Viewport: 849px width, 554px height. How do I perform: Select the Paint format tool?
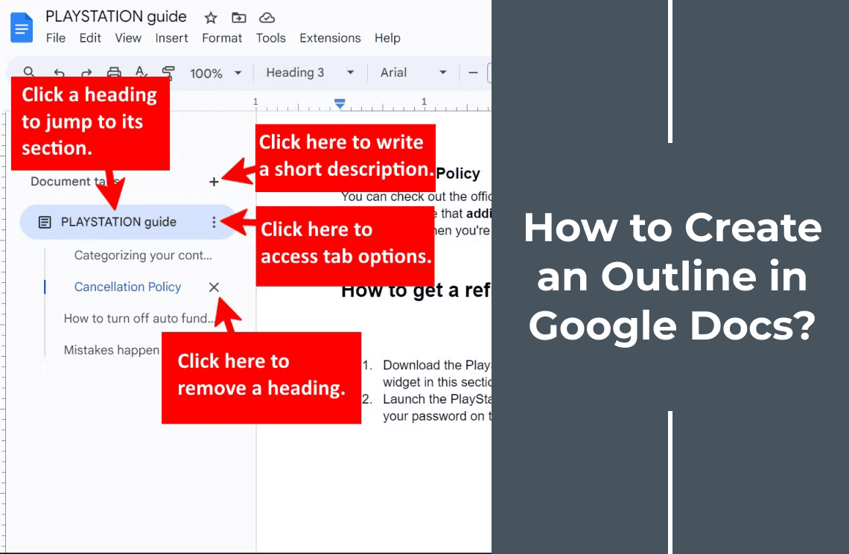(x=168, y=72)
